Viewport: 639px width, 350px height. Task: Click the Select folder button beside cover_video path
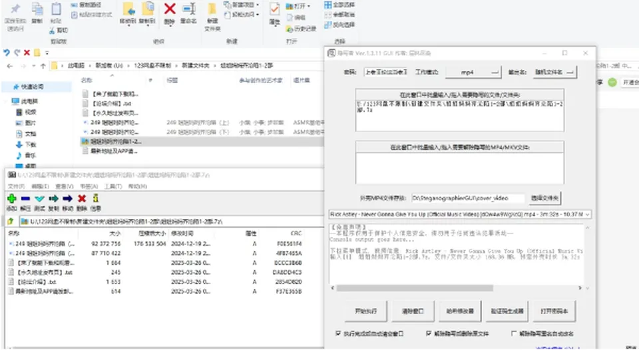point(545,198)
